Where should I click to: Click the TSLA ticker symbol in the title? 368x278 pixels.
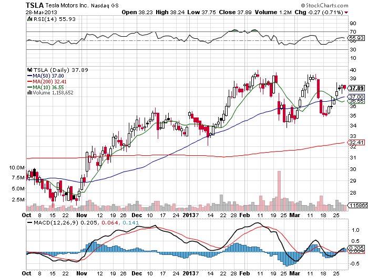pyautogui.click(x=35, y=5)
